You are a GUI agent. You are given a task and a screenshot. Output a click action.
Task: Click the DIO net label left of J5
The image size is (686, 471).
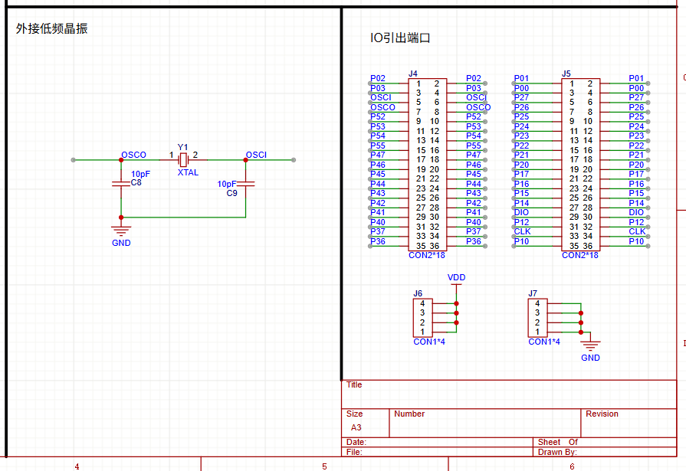tap(521, 213)
